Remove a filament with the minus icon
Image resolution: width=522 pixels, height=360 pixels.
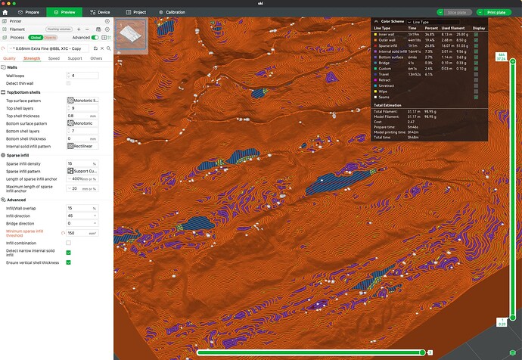pyautogui.click(x=87, y=29)
